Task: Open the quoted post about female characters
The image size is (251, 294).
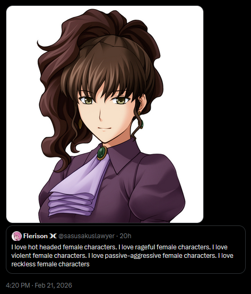Action: 126,249
